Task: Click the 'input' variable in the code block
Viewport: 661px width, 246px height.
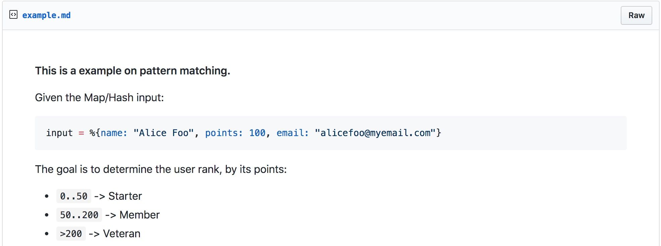Action: [59, 133]
